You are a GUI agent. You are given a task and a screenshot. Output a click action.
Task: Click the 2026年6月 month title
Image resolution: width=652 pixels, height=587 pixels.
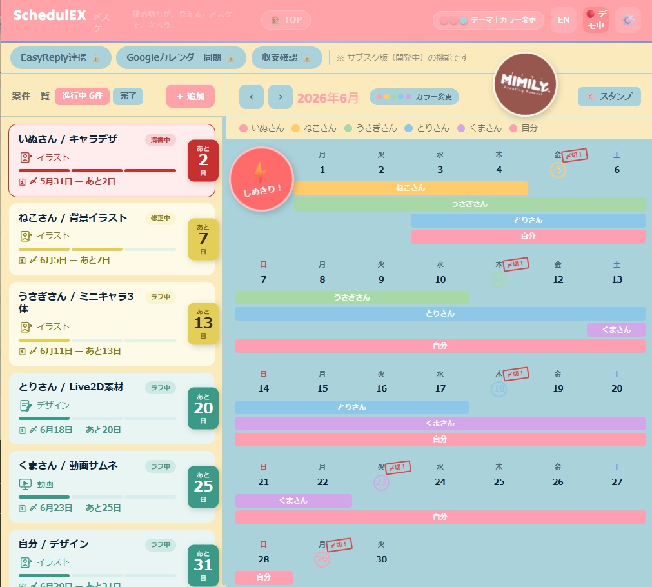click(x=328, y=98)
